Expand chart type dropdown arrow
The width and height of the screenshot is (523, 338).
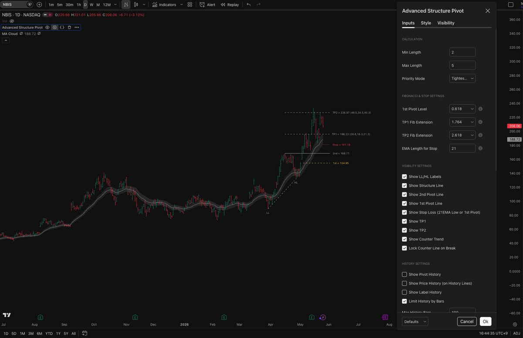click(x=144, y=4)
